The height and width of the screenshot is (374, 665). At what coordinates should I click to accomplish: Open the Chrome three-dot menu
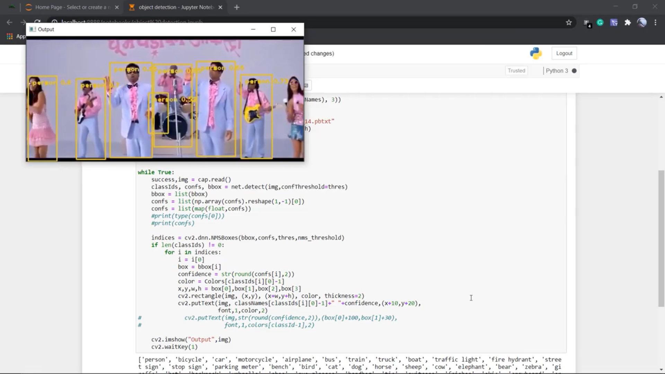pyautogui.click(x=655, y=23)
